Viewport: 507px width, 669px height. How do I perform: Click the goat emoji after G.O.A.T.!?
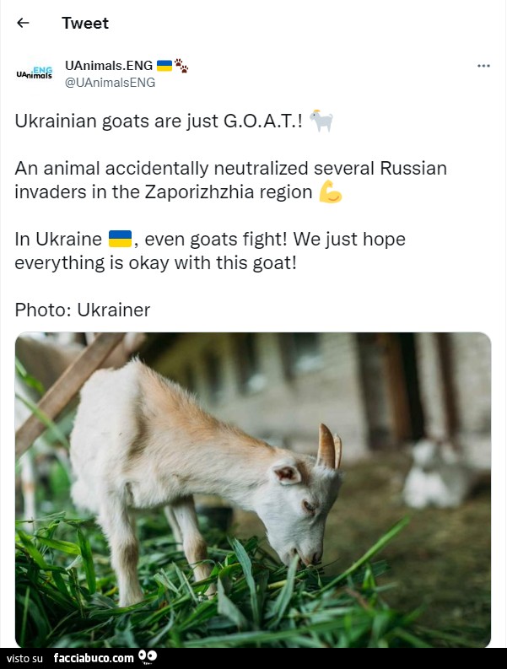point(321,121)
